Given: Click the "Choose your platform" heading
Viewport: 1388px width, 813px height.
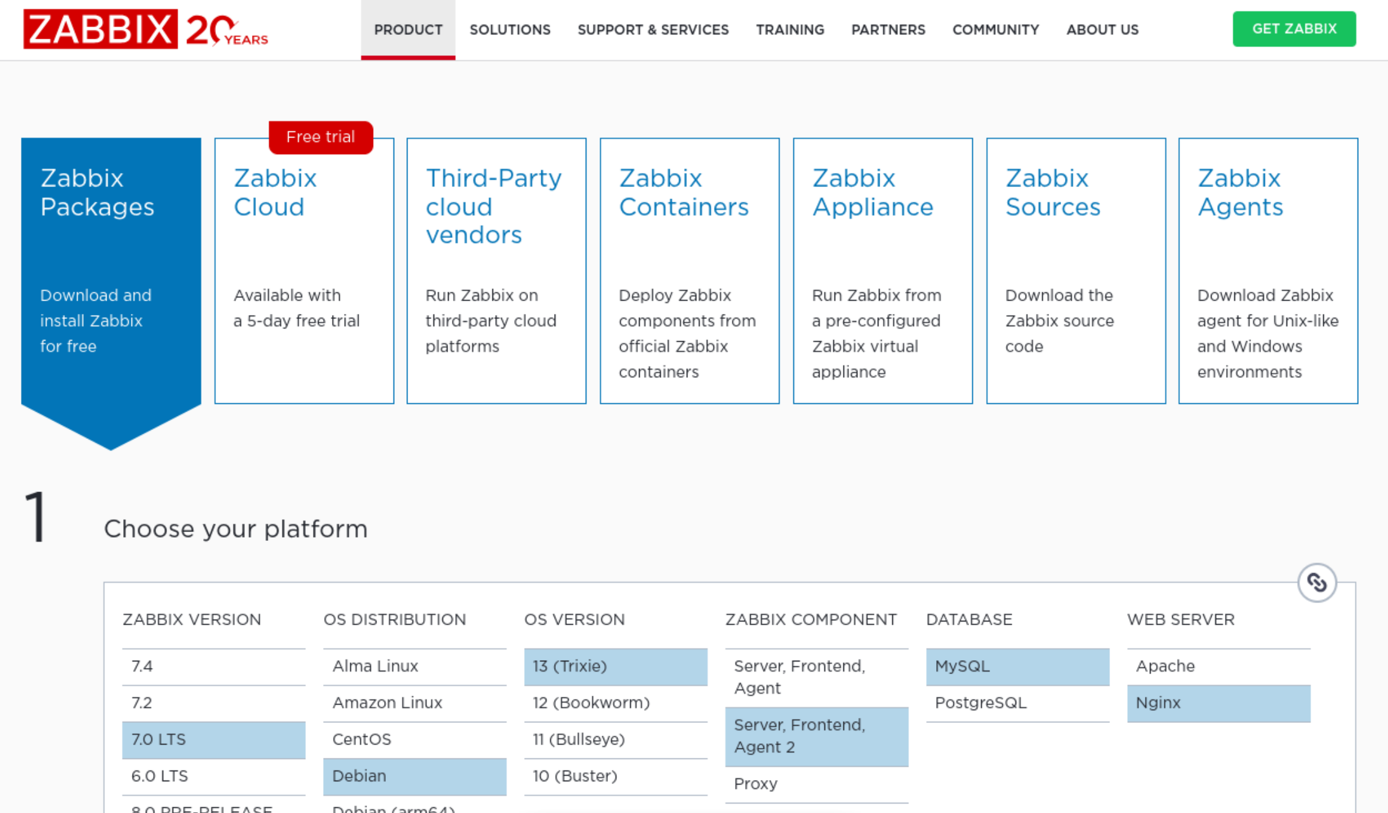Looking at the screenshot, I should [x=236, y=529].
